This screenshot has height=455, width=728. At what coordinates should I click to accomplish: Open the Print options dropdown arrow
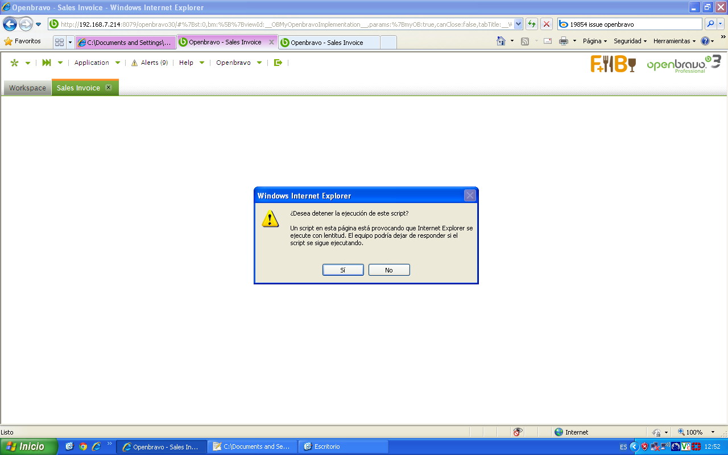[574, 41]
